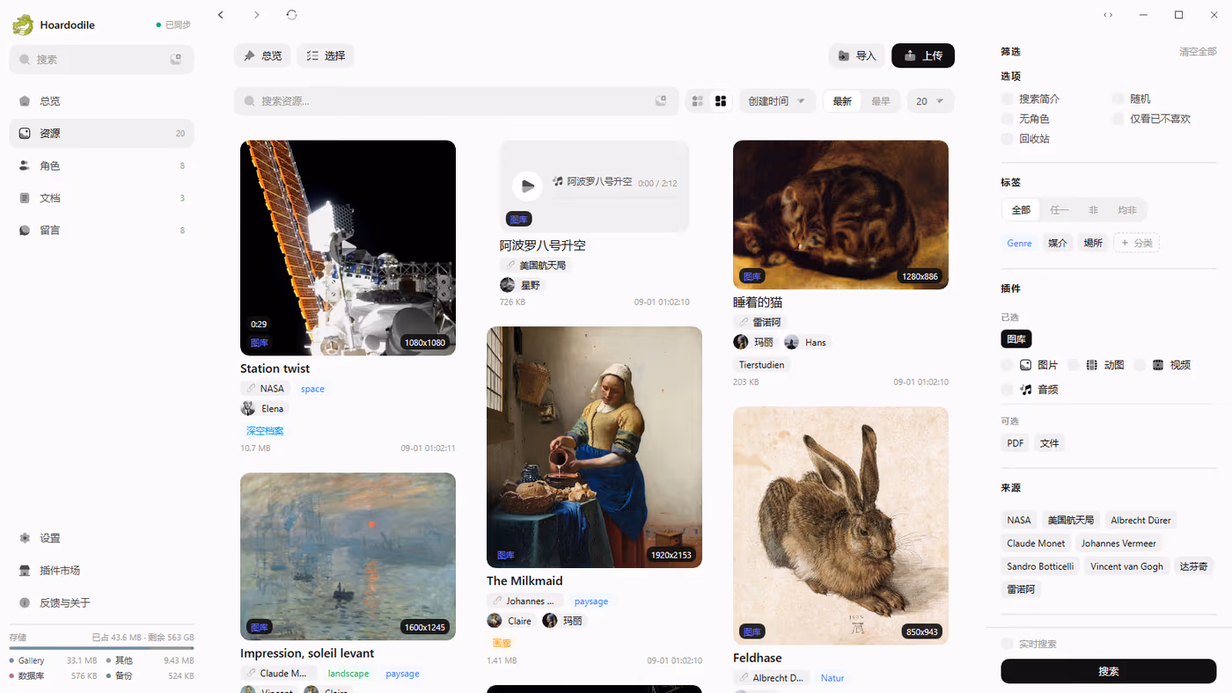Viewport: 1232px width, 693px height.
Task: Click Claire avatar under The Milkmaid
Action: 495,621
